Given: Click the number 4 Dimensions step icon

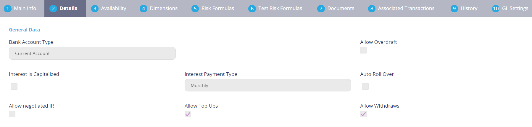Looking at the screenshot, I should [x=144, y=9].
